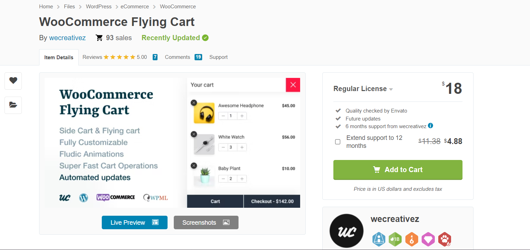Tick the Extend support to 12 months checkbox
Viewport: 530px width, 250px height.
tap(338, 142)
